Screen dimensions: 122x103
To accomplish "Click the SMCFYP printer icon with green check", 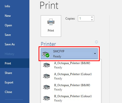I will point(46,55).
